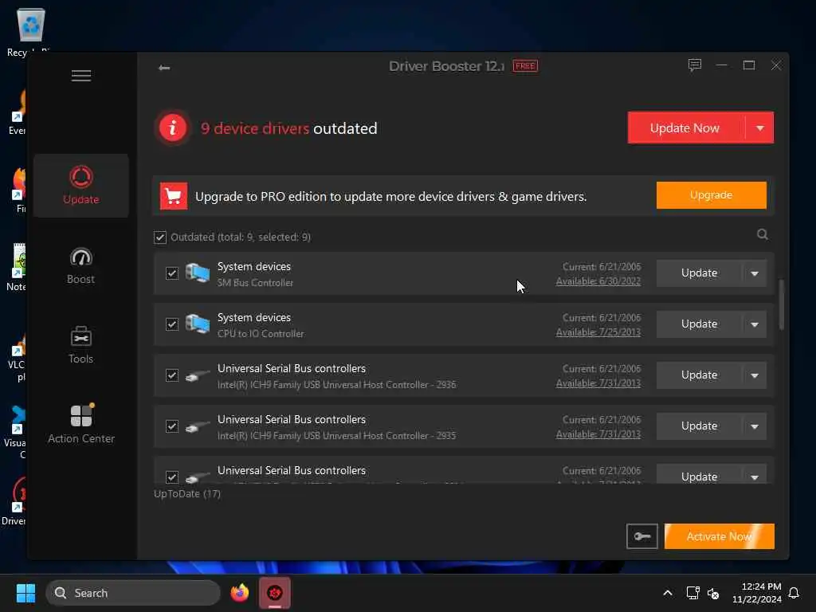Open the driver search magnifier icon
The height and width of the screenshot is (612, 816).
[763, 235]
